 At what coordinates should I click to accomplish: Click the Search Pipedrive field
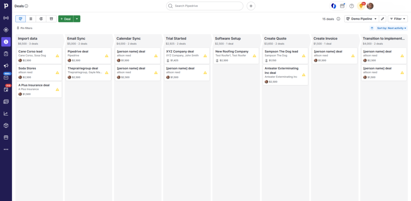tap(205, 6)
